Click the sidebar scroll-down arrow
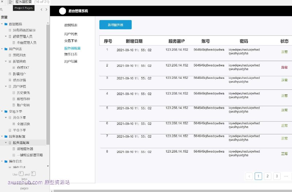The height and width of the screenshot is (192, 292). pyautogui.click(x=48, y=166)
